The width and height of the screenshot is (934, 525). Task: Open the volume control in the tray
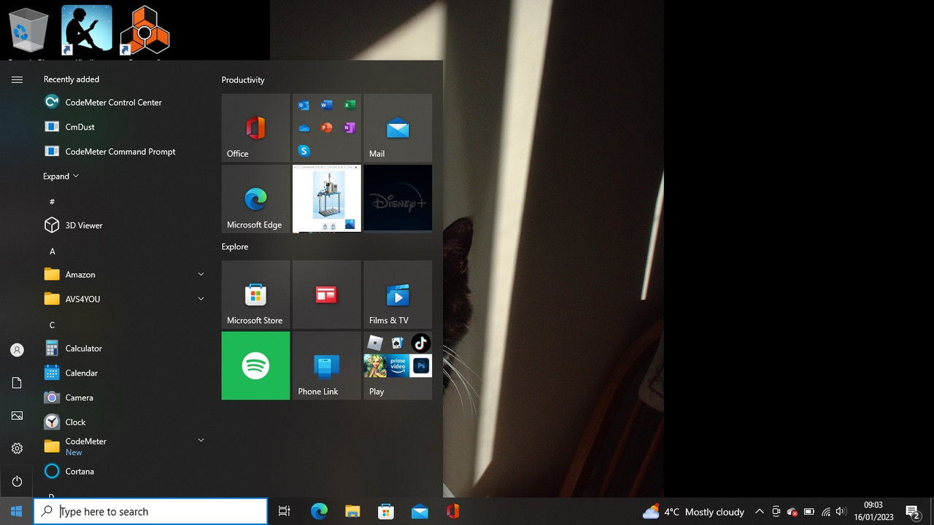841,512
